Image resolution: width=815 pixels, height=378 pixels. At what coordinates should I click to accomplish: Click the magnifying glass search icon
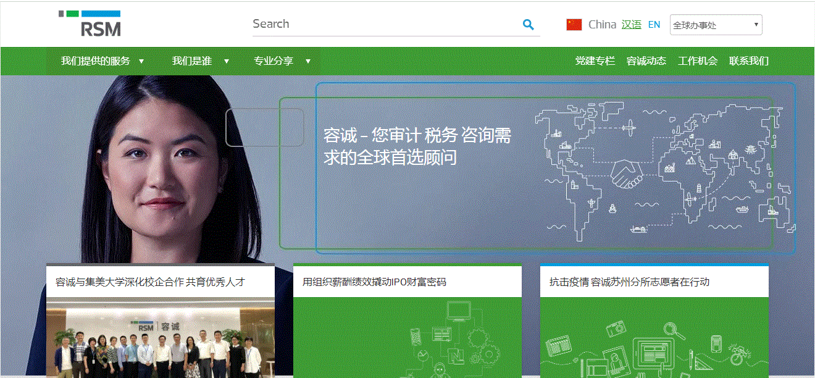pos(528,25)
